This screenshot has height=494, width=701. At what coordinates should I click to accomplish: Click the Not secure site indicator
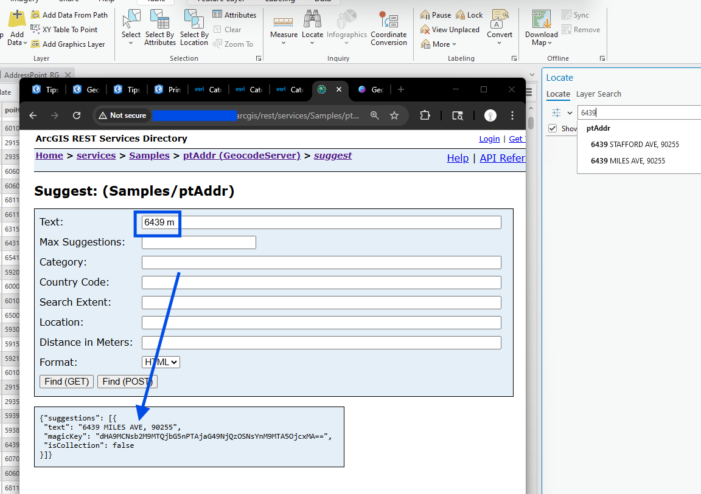point(122,115)
